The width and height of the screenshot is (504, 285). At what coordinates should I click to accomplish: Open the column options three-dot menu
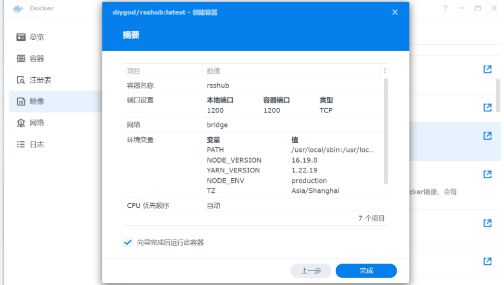[385, 71]
